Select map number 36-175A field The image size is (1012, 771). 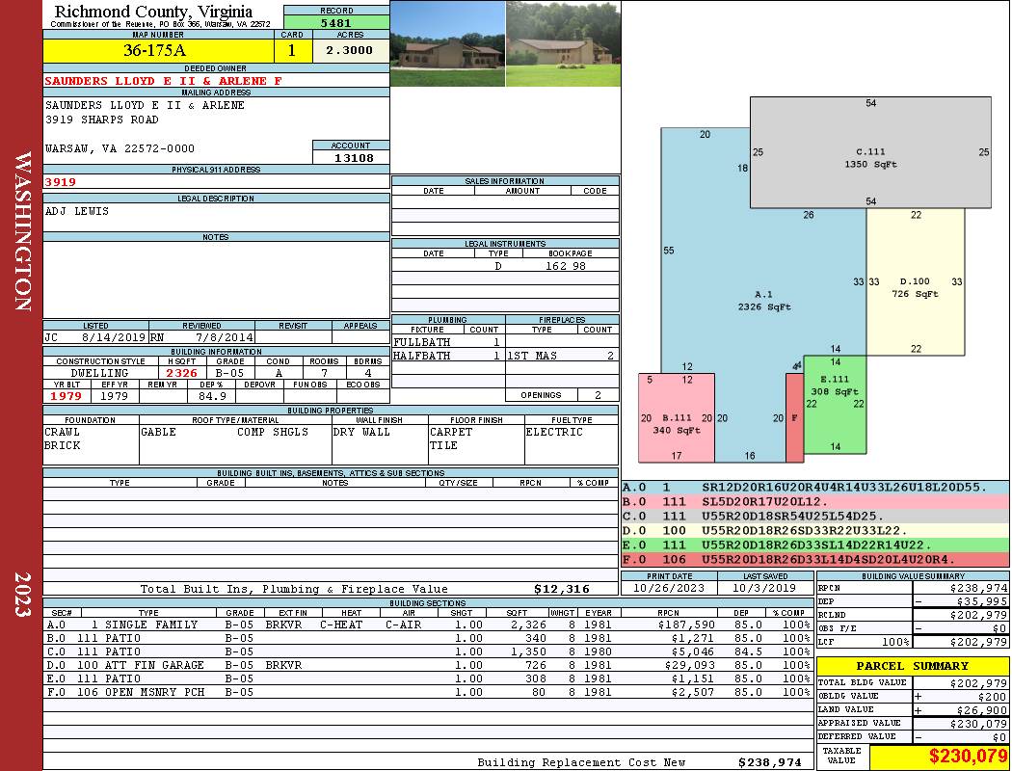click(158, 50)
